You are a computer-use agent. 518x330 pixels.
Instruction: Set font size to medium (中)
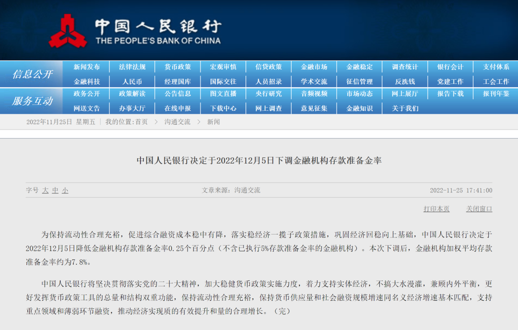click(x=55, y=190)
